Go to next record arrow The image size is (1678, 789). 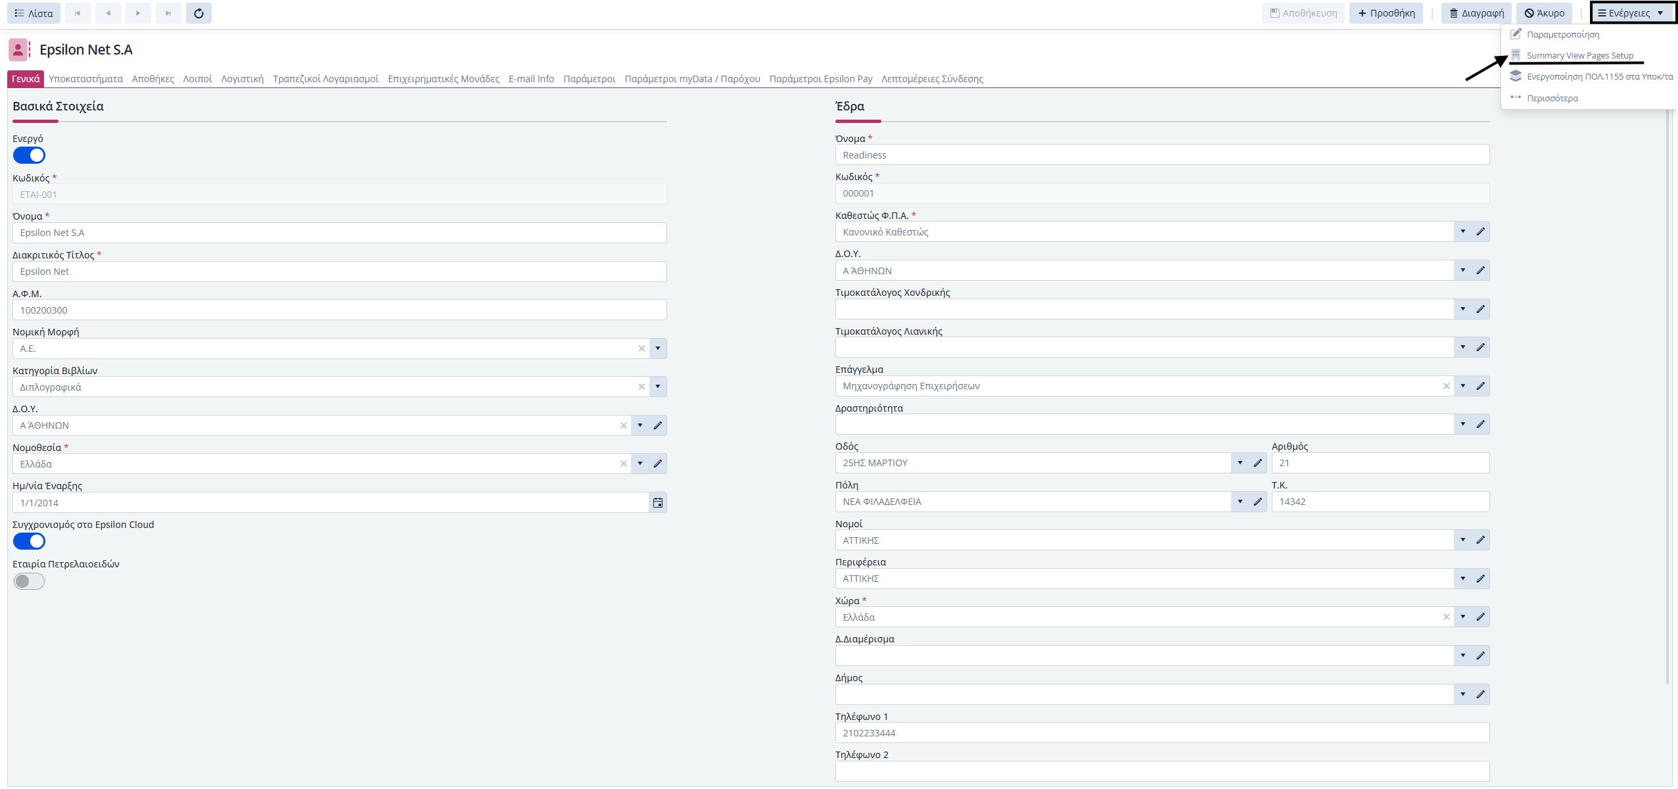tap(138, 13)
